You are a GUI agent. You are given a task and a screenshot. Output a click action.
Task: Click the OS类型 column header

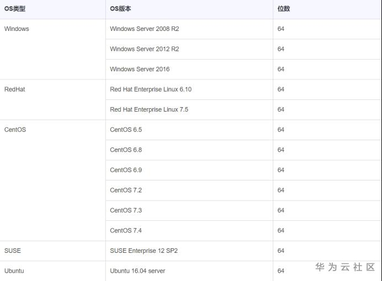point(15,9)
